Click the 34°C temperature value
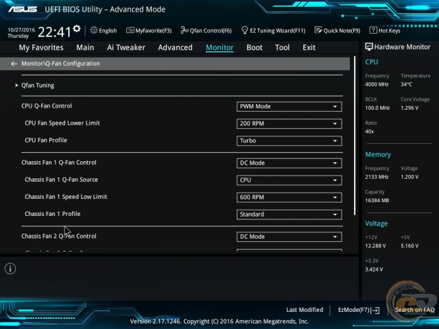Viewport: 439px width, 329px height. (x=406, y=84)
